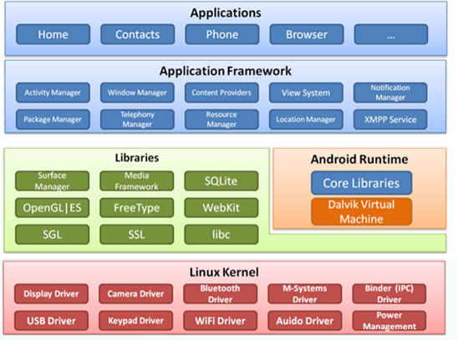Click the Display Driver box
The width and height of the screenshot is (458, 340).
click(52, 293)
